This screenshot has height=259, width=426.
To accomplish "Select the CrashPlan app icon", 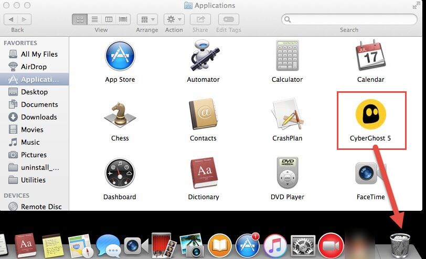I will [287, 115].
